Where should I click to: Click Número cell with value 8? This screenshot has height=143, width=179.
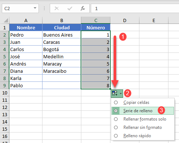click(x=96, y=85)
